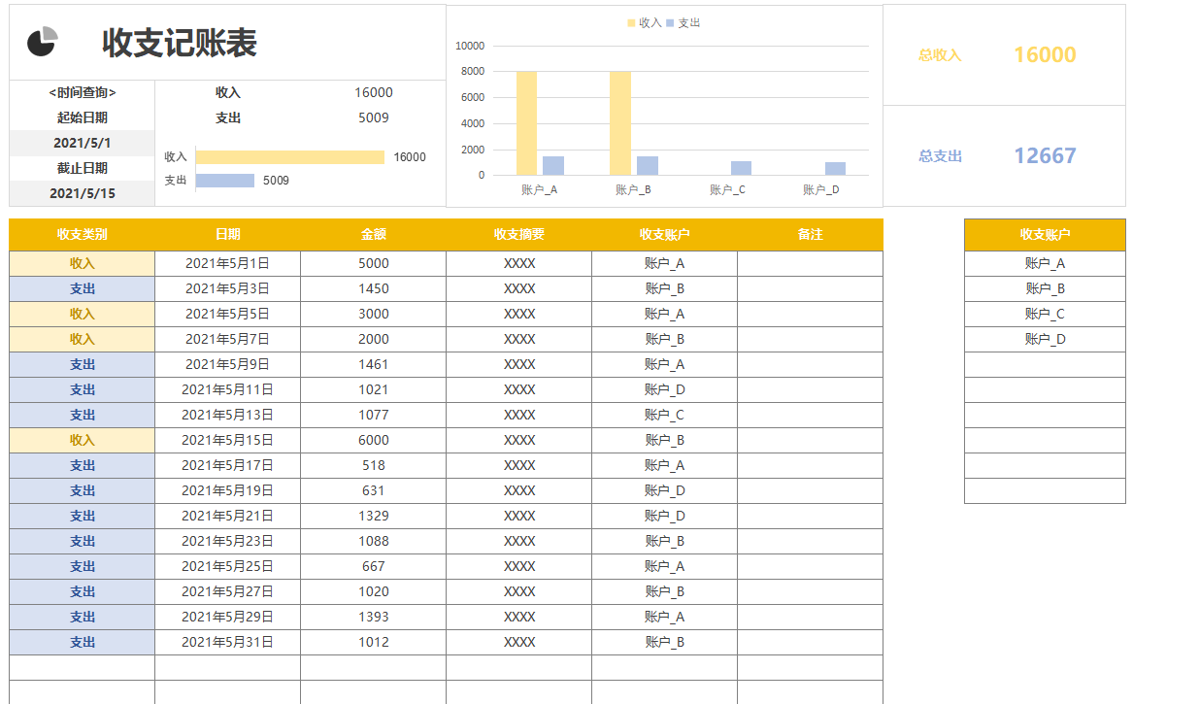Screen dimensions: 1200x704
Task: Click the 收支类别 column header
Action: click(82, 234)
